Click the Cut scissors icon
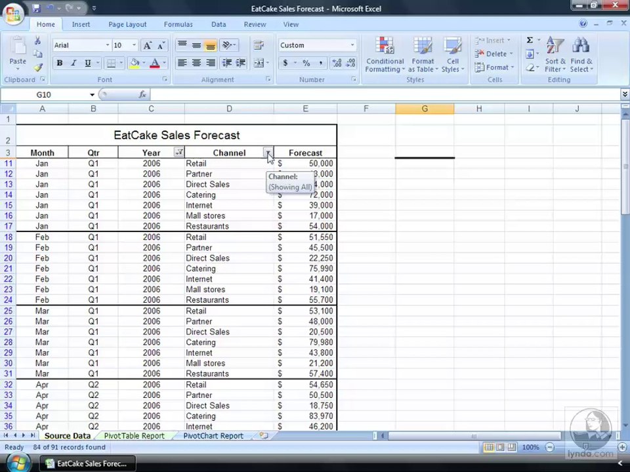The width and height of the screenshot is (630, 472). [x=38, y=41]
